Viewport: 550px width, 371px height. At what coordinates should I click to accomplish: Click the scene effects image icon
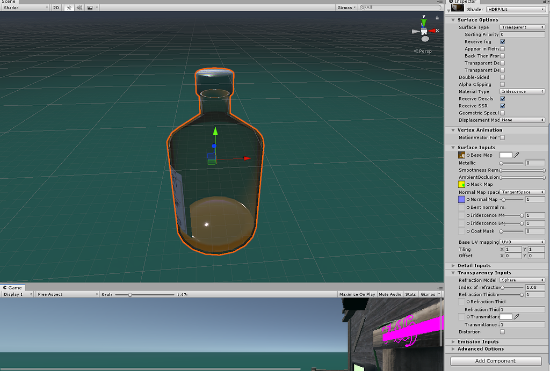pos(90,8)
